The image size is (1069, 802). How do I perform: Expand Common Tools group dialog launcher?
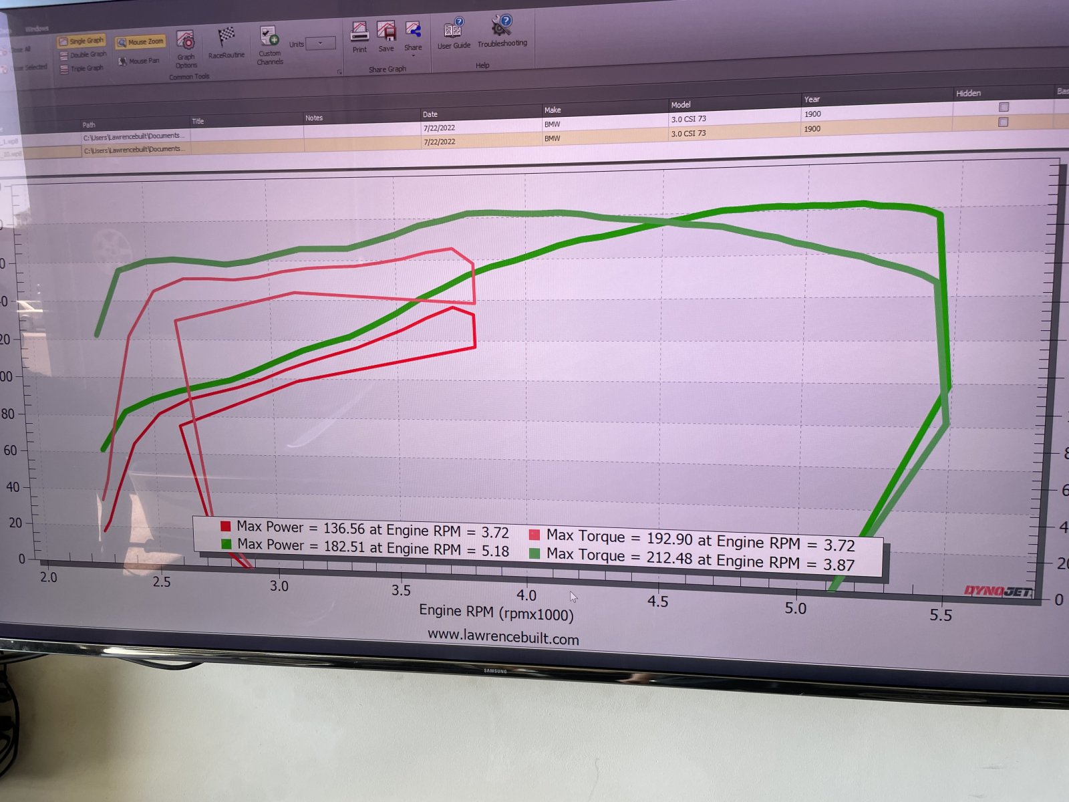pos(339,72)
